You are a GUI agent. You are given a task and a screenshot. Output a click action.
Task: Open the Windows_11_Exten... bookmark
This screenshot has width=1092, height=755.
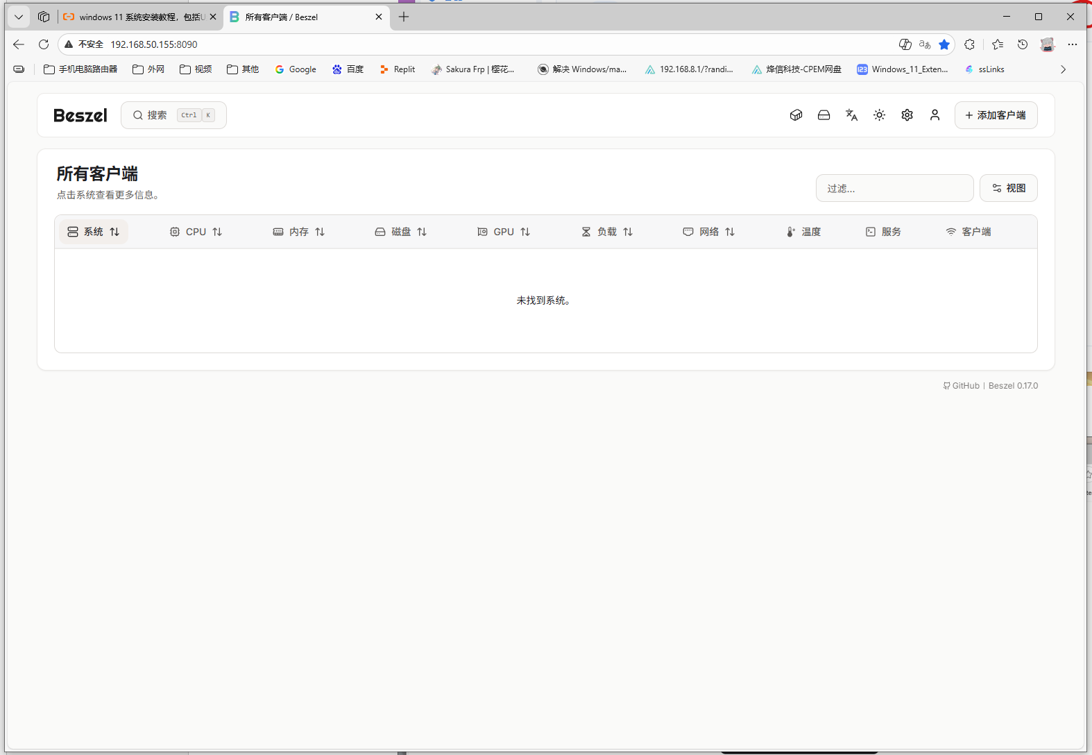903,69
